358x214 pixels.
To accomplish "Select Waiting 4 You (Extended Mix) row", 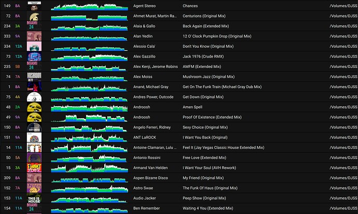I will (209, 208).
